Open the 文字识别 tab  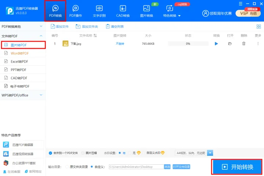[x=99, y=11]
